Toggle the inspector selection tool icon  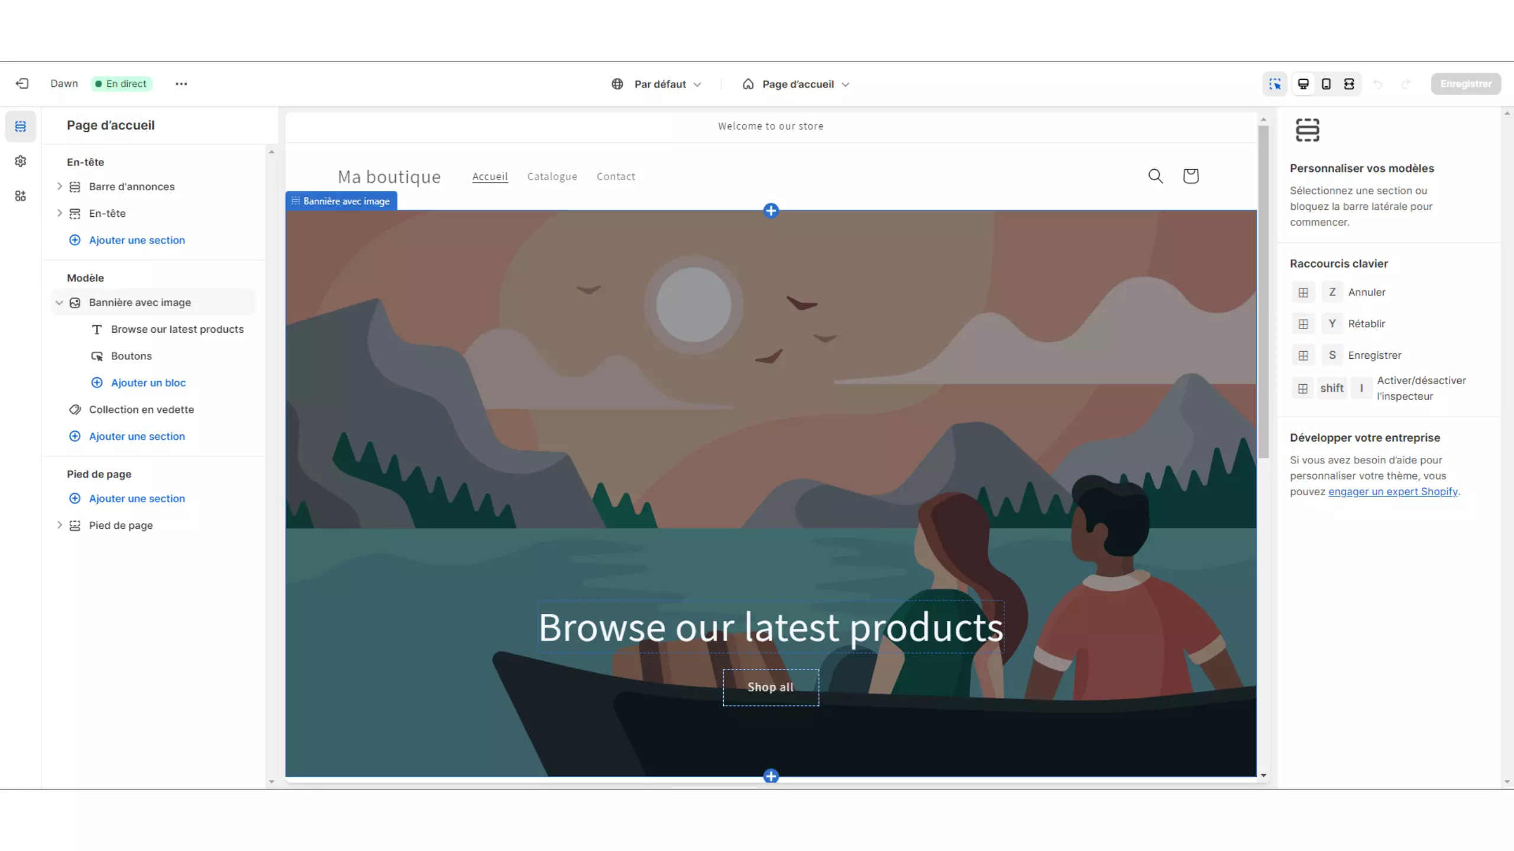[x=1275, y=84]
